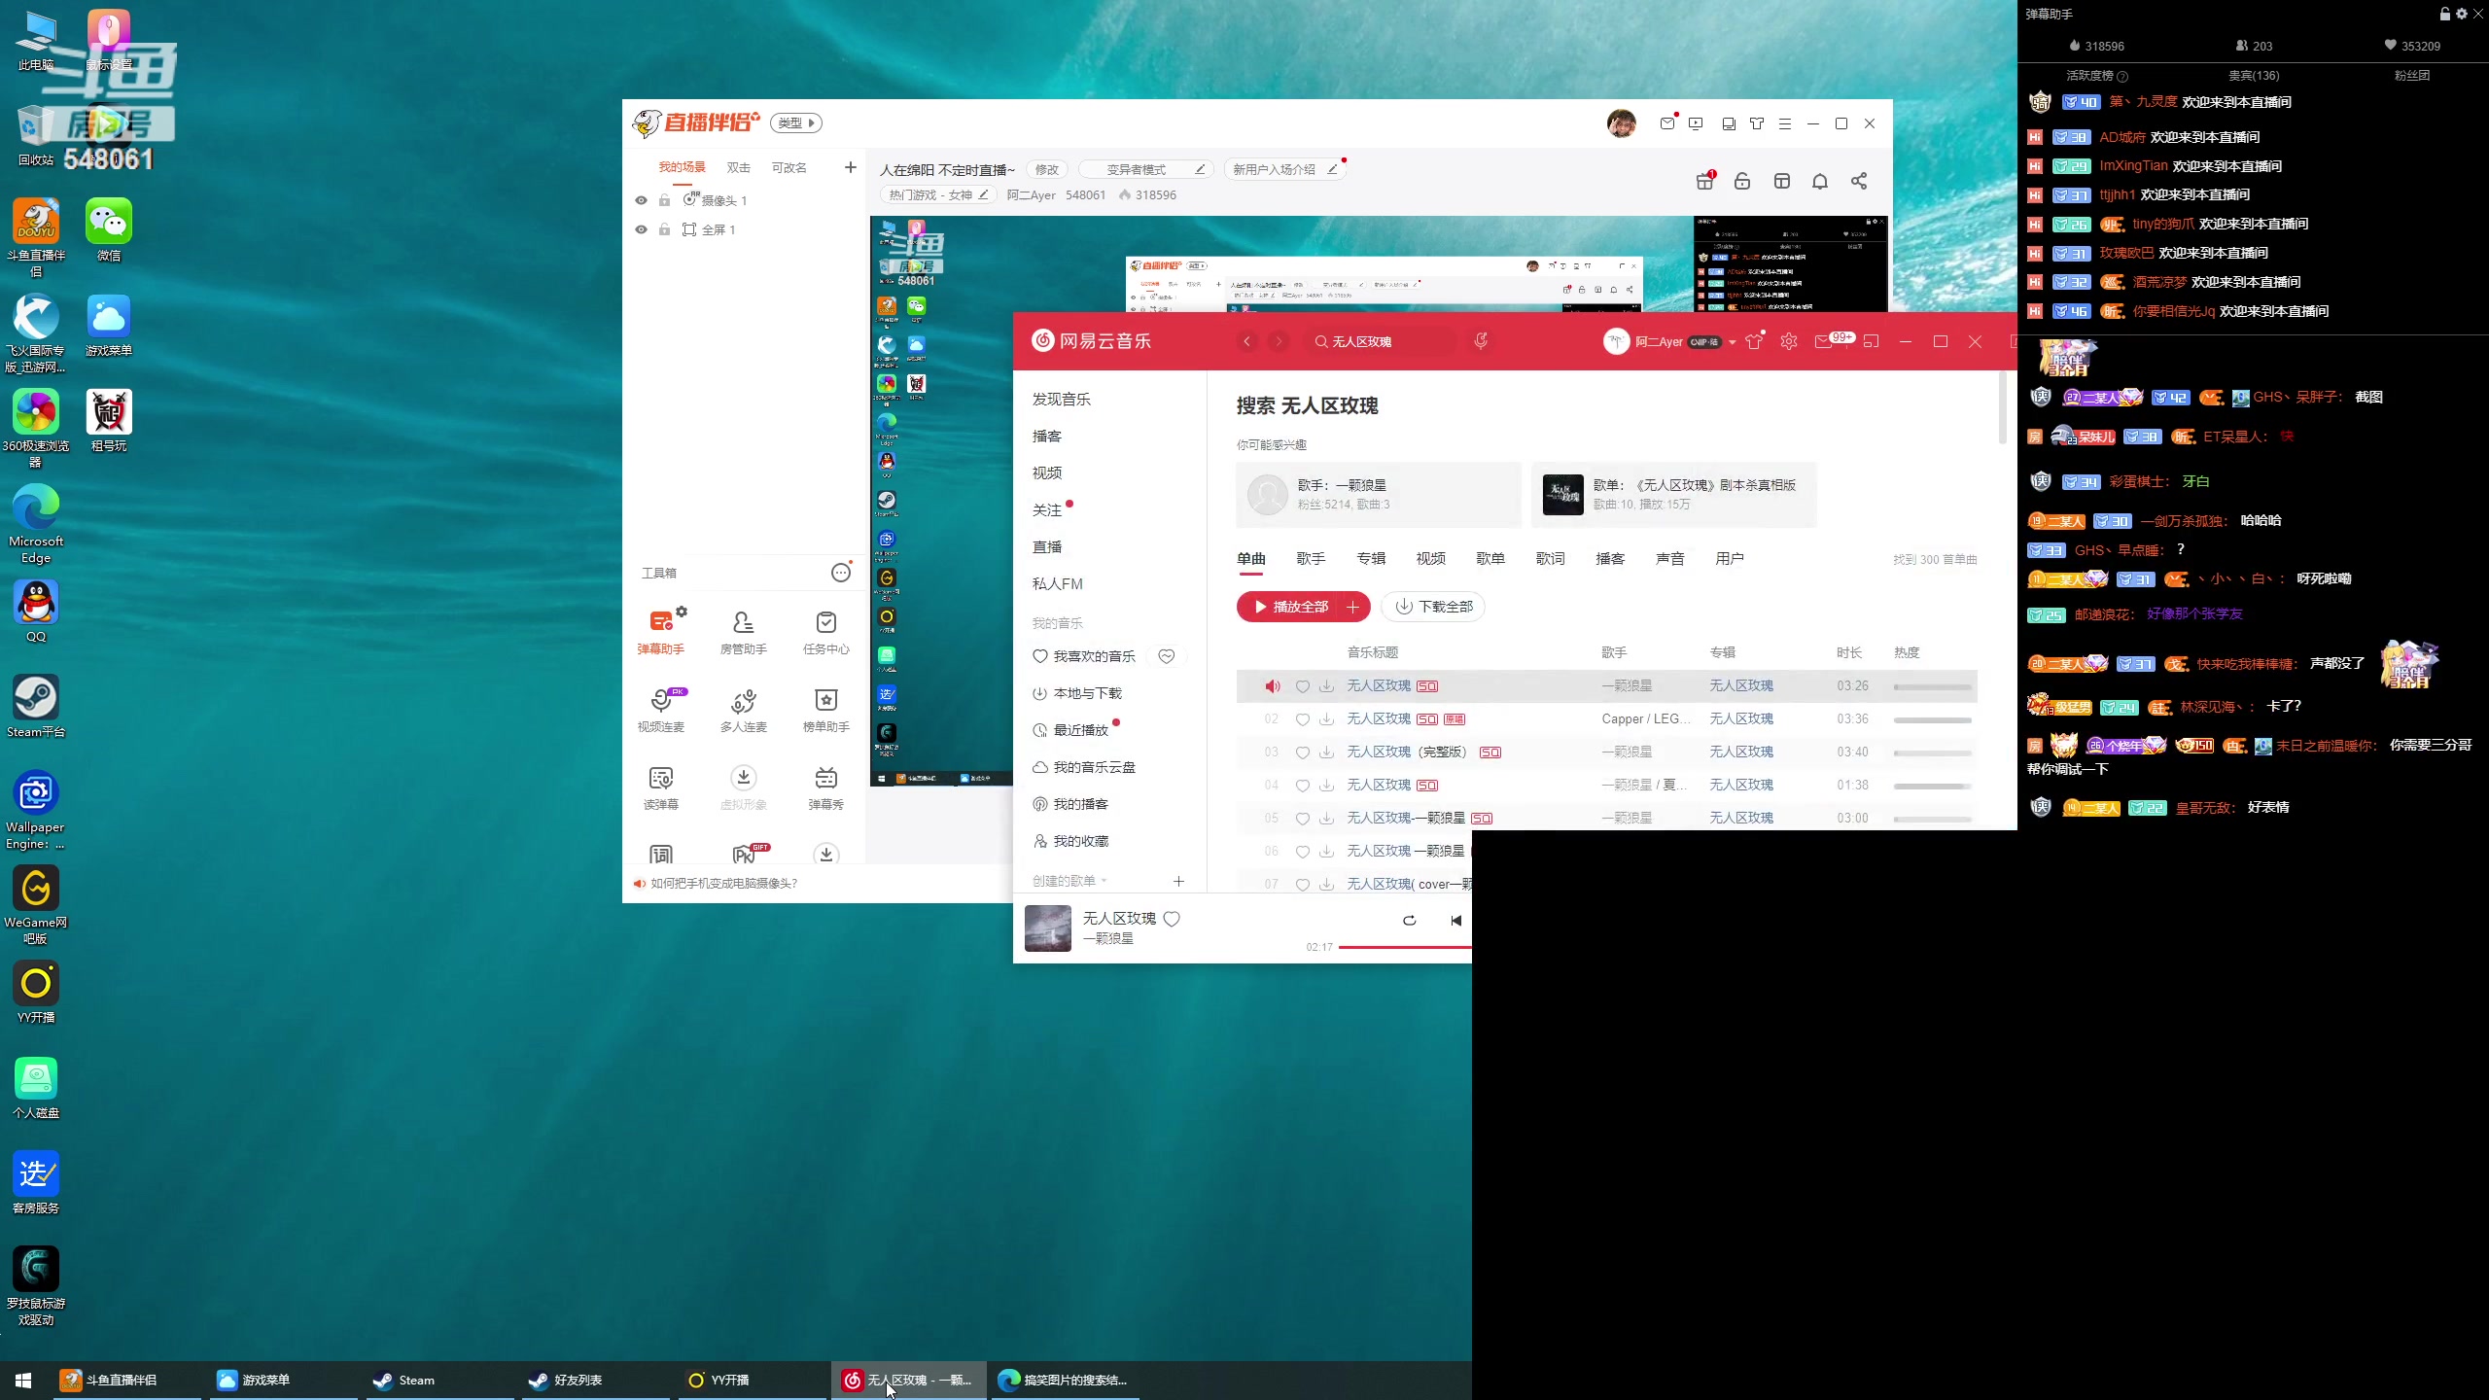Toggle lock on 摄像头 1 source

(x=664, y=200)
